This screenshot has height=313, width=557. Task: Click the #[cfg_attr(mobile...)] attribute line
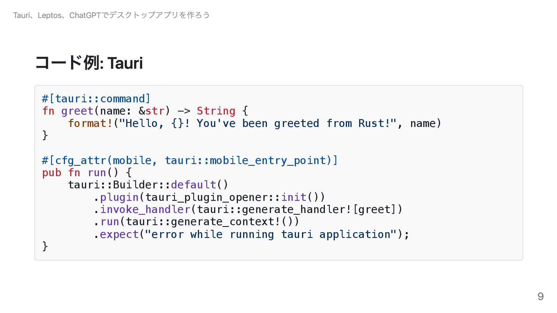(190, 160)
